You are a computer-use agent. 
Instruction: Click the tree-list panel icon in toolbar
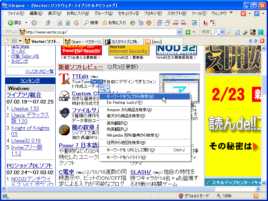141,23
